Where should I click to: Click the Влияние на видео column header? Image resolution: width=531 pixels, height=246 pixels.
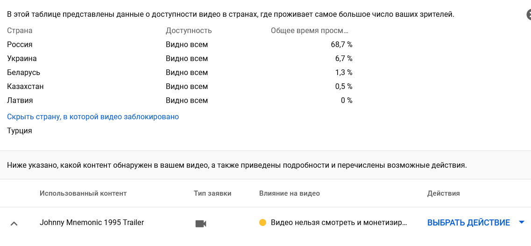[290, 193]
